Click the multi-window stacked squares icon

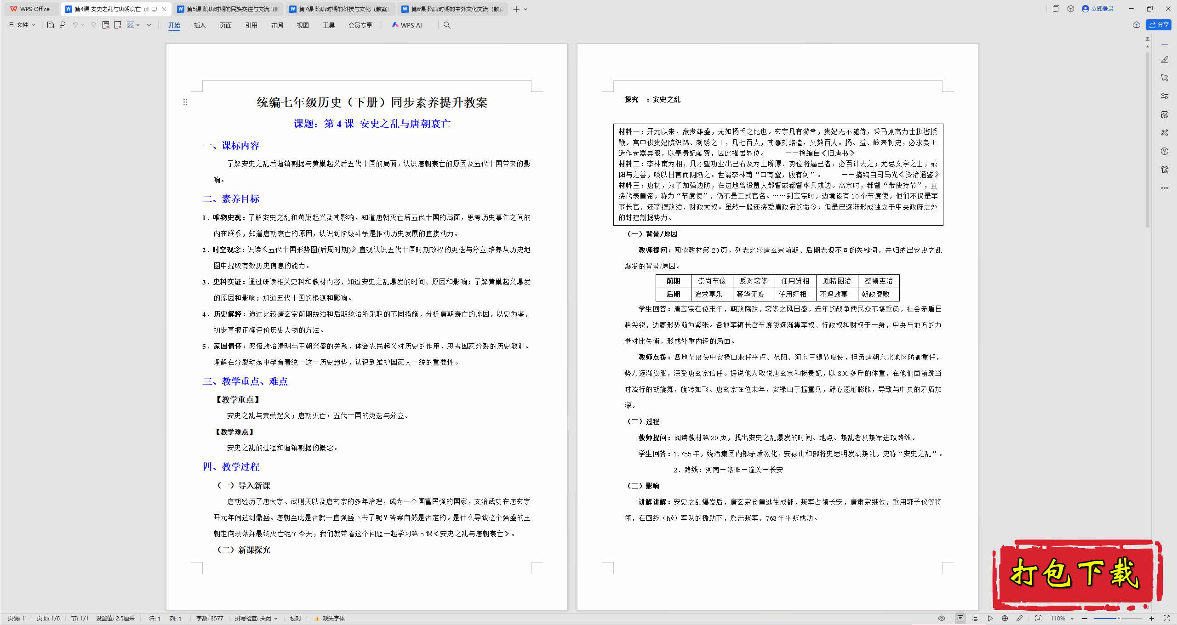point(1056,9)
